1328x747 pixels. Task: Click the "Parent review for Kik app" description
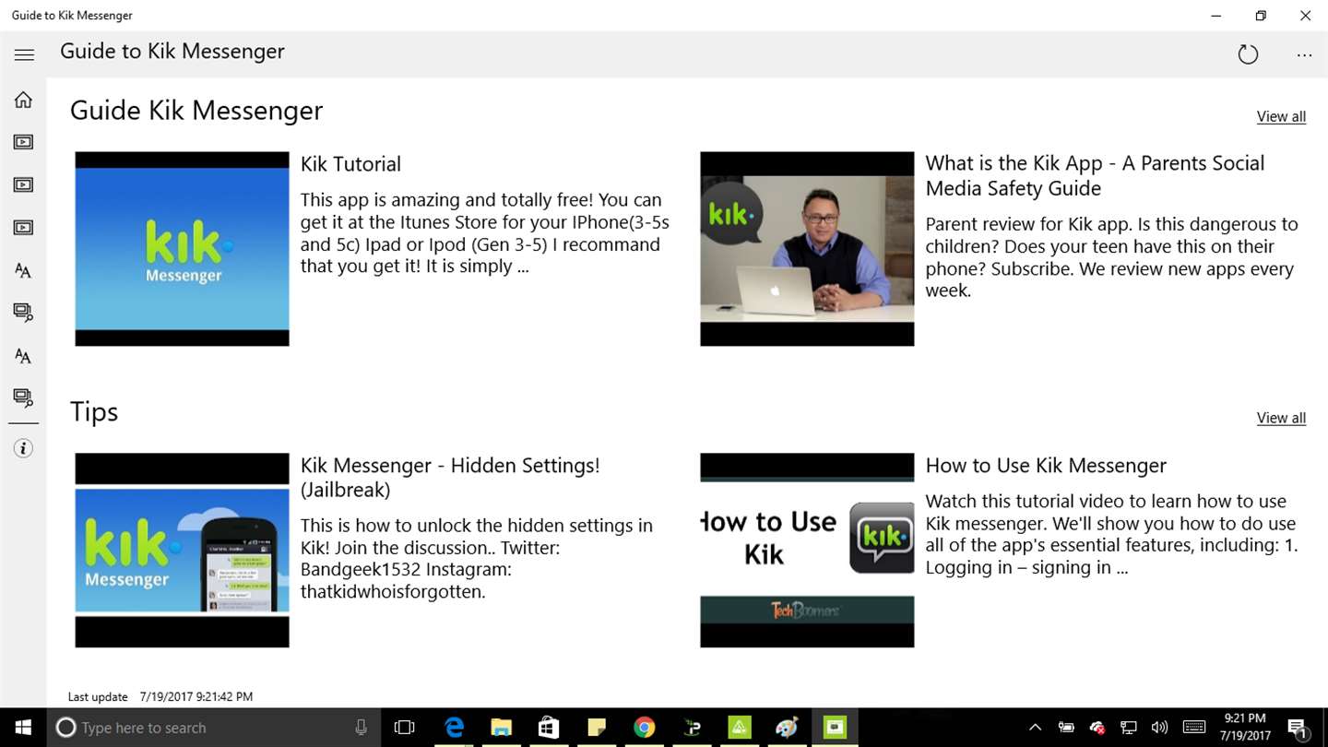(1111, 257)
